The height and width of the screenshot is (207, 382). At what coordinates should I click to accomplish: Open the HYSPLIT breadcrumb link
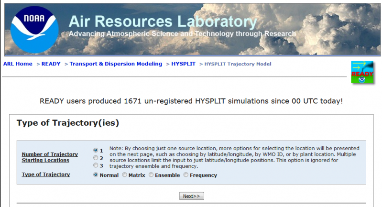click(x=183, y=64)
